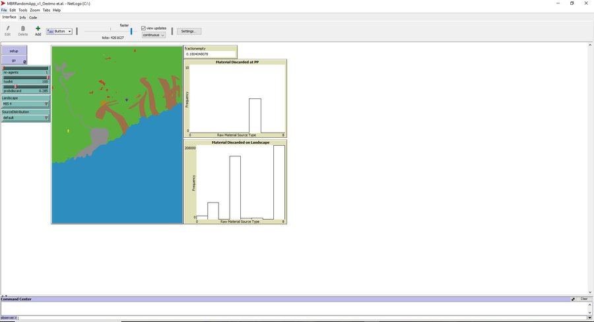Click the Delete trash can icon
594x322 pixels.
click(x=22, y=28)
